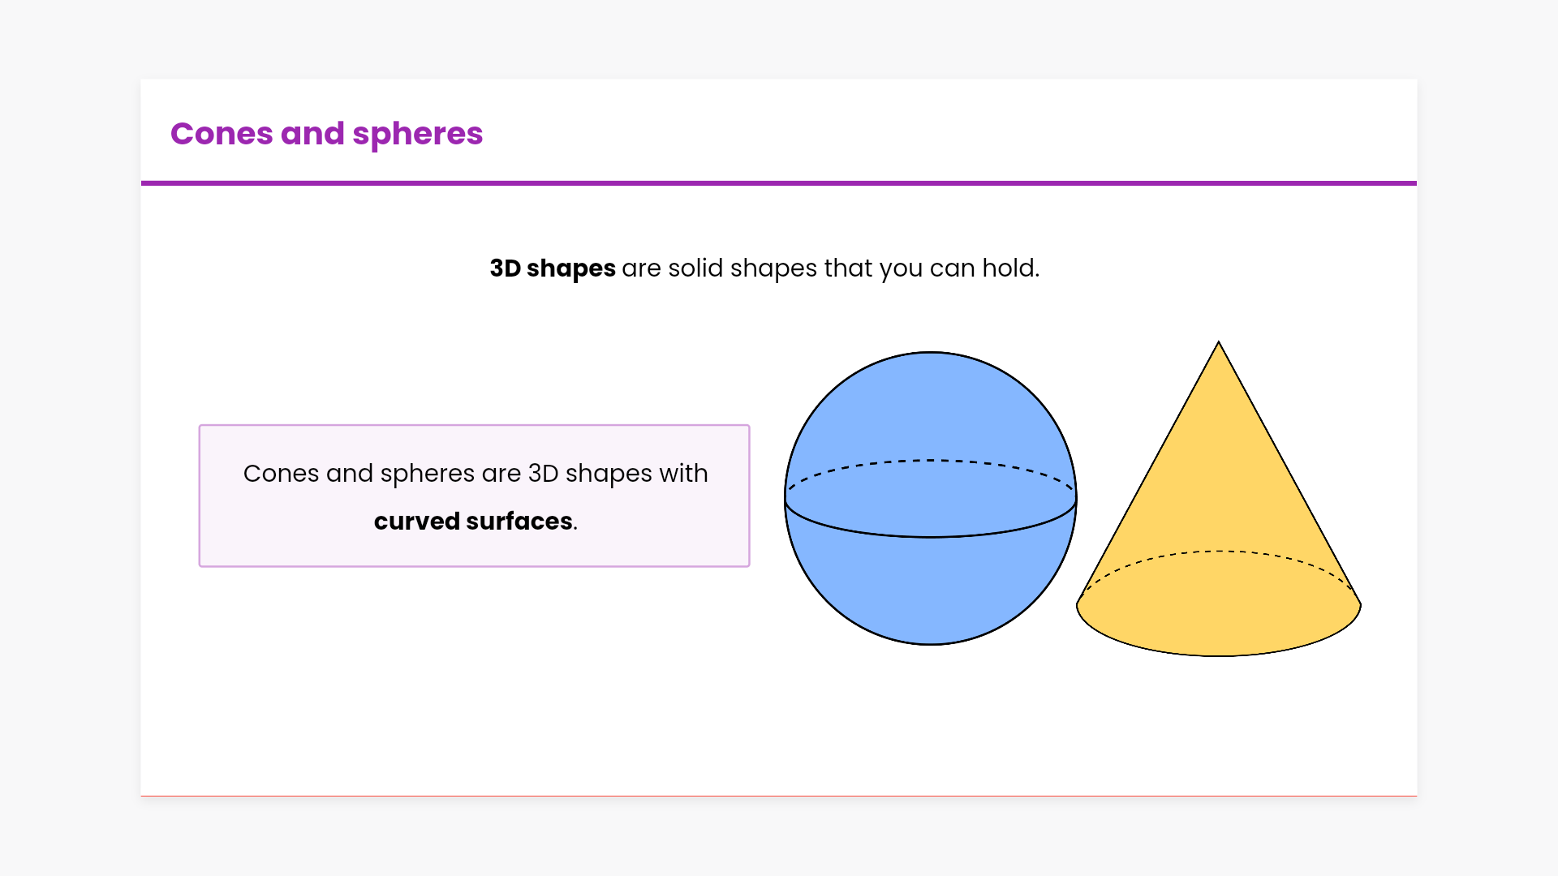Screen dimensions: 1558x876
Task: Click the upper half of the blue sphere
Action: (931, 406)
